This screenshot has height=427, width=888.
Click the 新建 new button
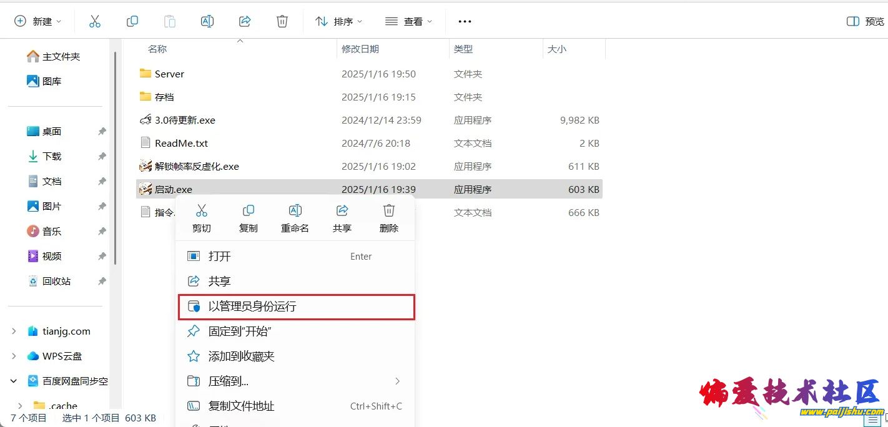[x=37, y=21]
